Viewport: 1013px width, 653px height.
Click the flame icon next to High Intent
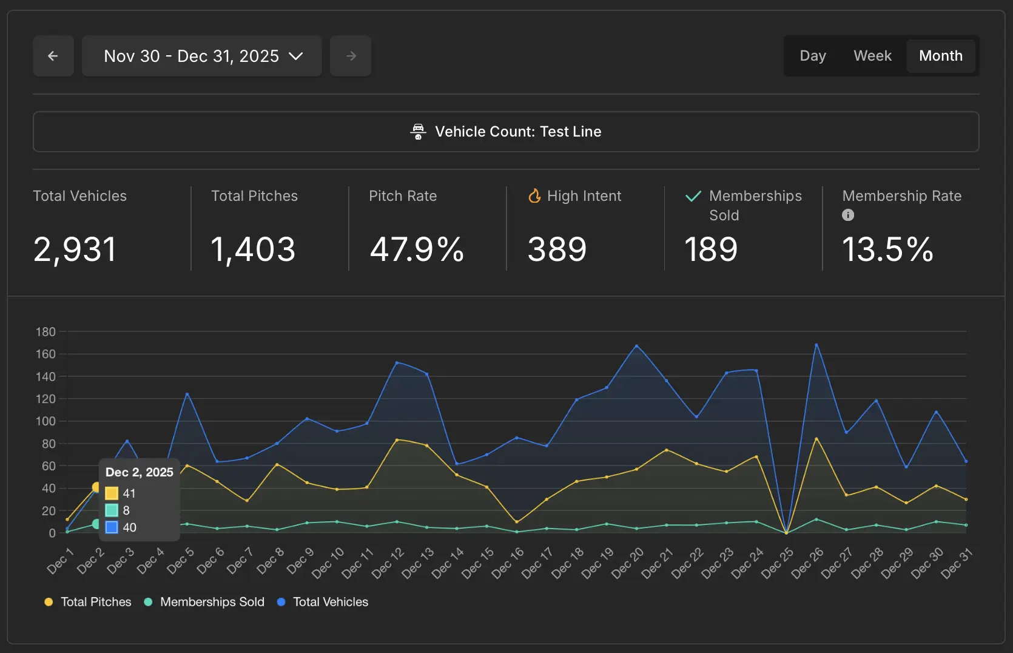pyautogui.click(x=534, y=195)
